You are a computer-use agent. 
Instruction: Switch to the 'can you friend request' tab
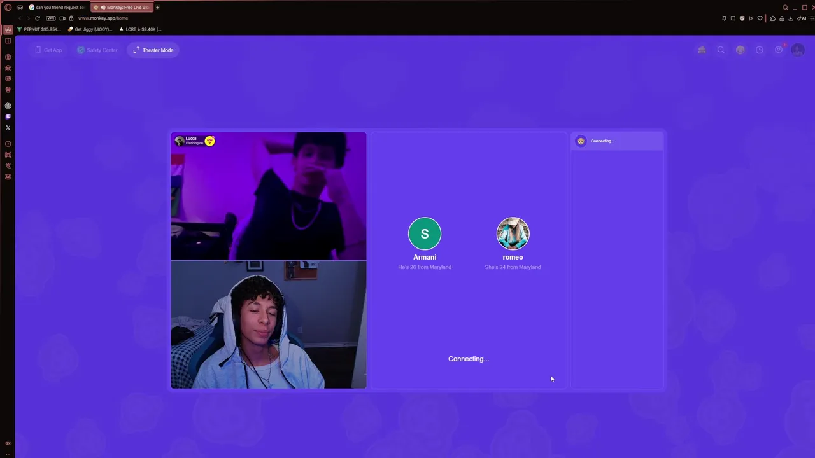point(56,7)
